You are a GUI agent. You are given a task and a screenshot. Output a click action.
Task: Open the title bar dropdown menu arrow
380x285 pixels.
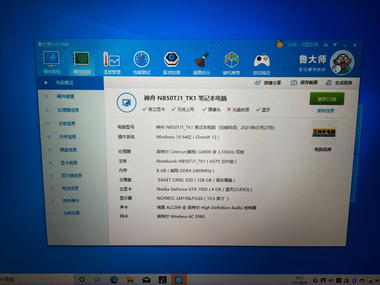[x=335, y=44]
